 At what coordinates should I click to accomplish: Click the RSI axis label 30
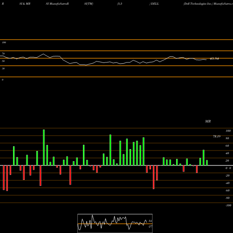click(x=3, y=69)
